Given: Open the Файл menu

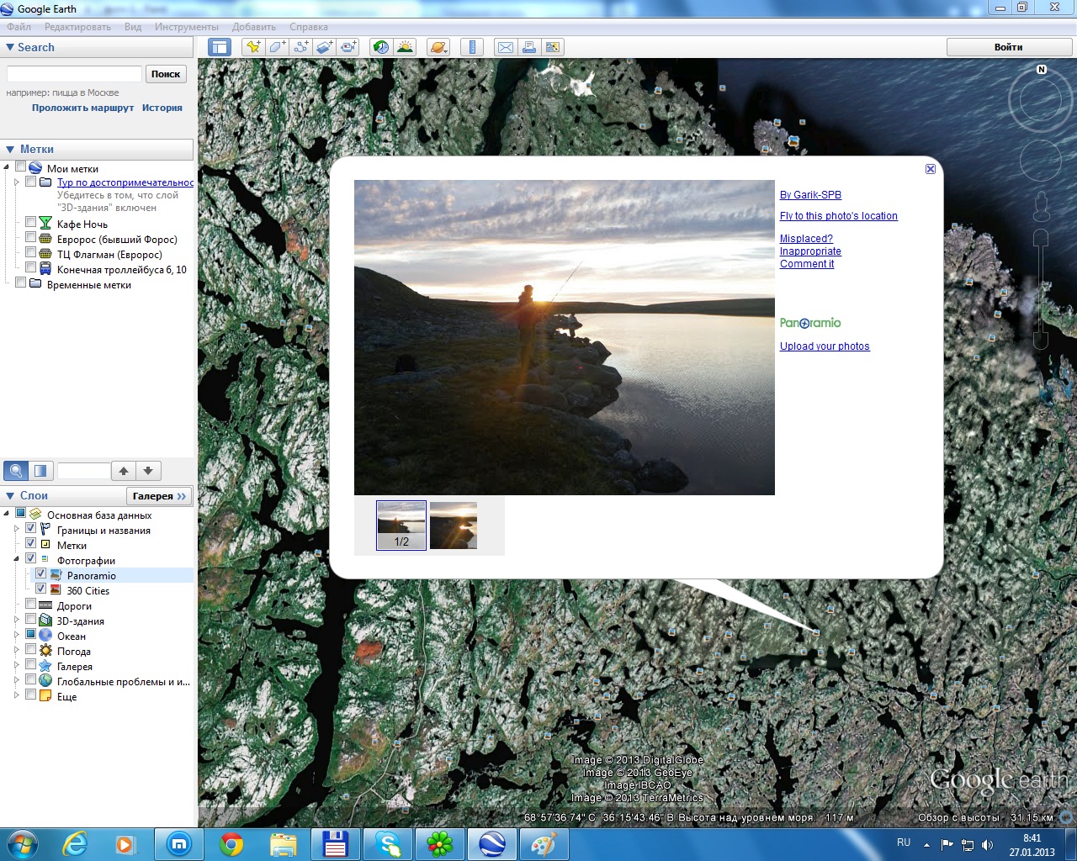Looking at the screenshot, I should [19, 27].
